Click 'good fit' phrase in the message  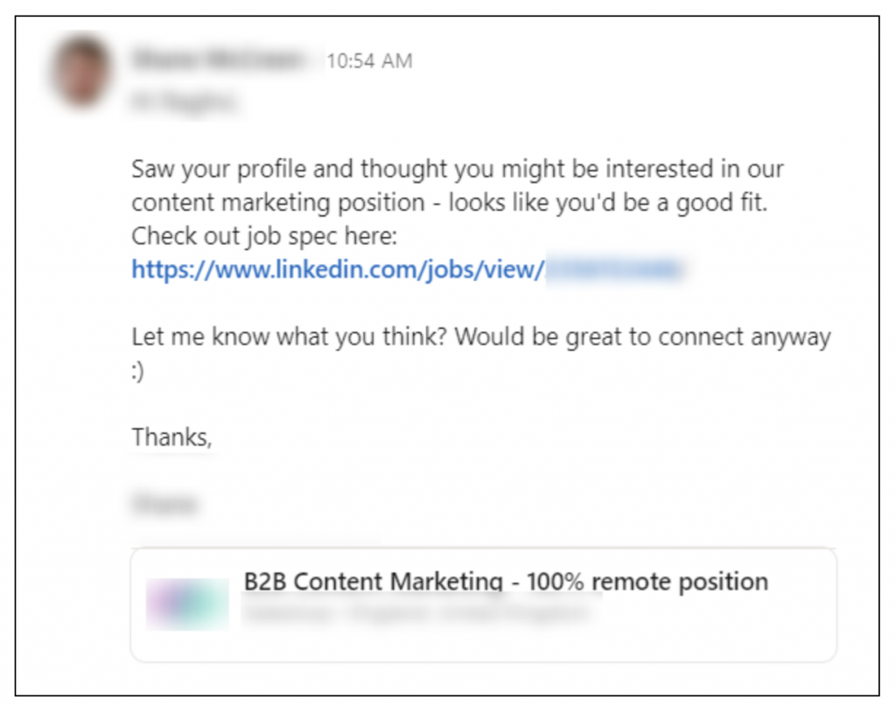[721, 203]
